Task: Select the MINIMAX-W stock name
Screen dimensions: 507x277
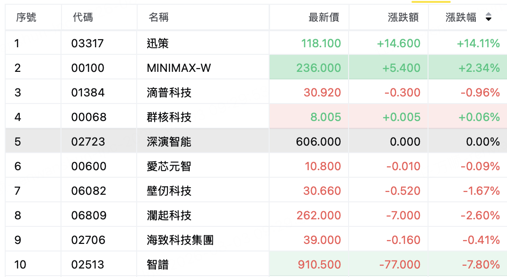Action: 179,68
